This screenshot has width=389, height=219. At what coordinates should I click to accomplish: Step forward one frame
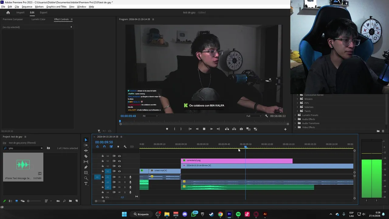click(211, 129)
